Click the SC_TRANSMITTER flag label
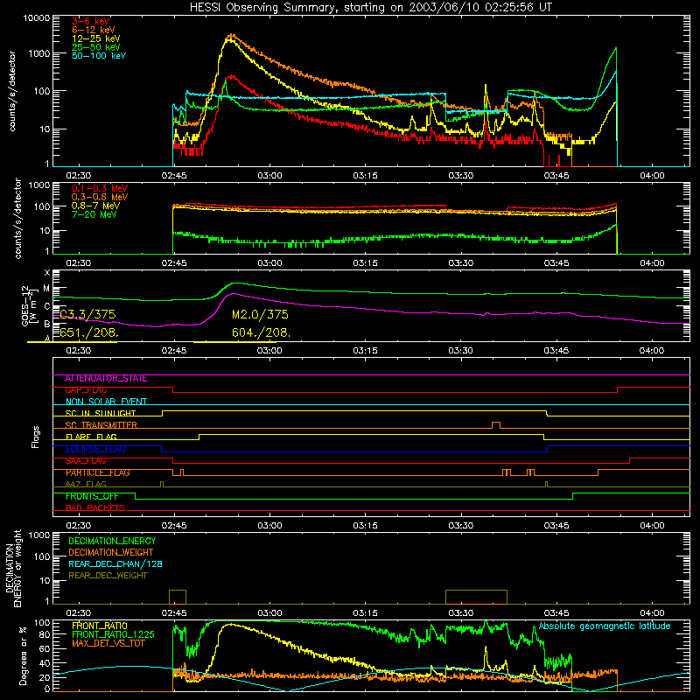The width and height of the screenshot is (700, 700). pyautogui.click(x=101, y=425)
